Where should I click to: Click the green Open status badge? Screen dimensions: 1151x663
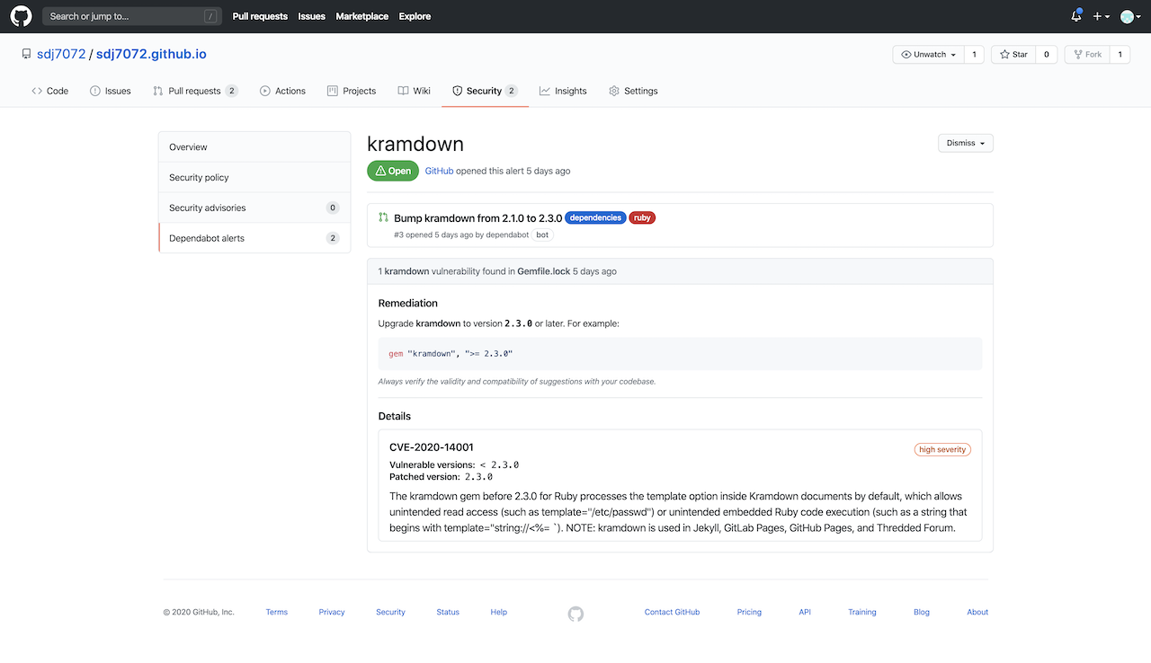[x=393, y=171]
